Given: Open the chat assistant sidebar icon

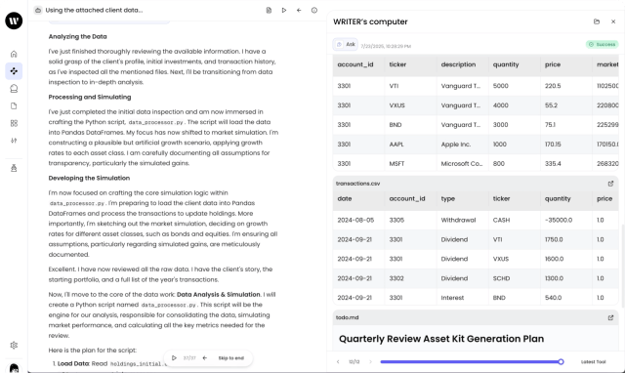Looking at the screenshot, I should pos(14,89).
